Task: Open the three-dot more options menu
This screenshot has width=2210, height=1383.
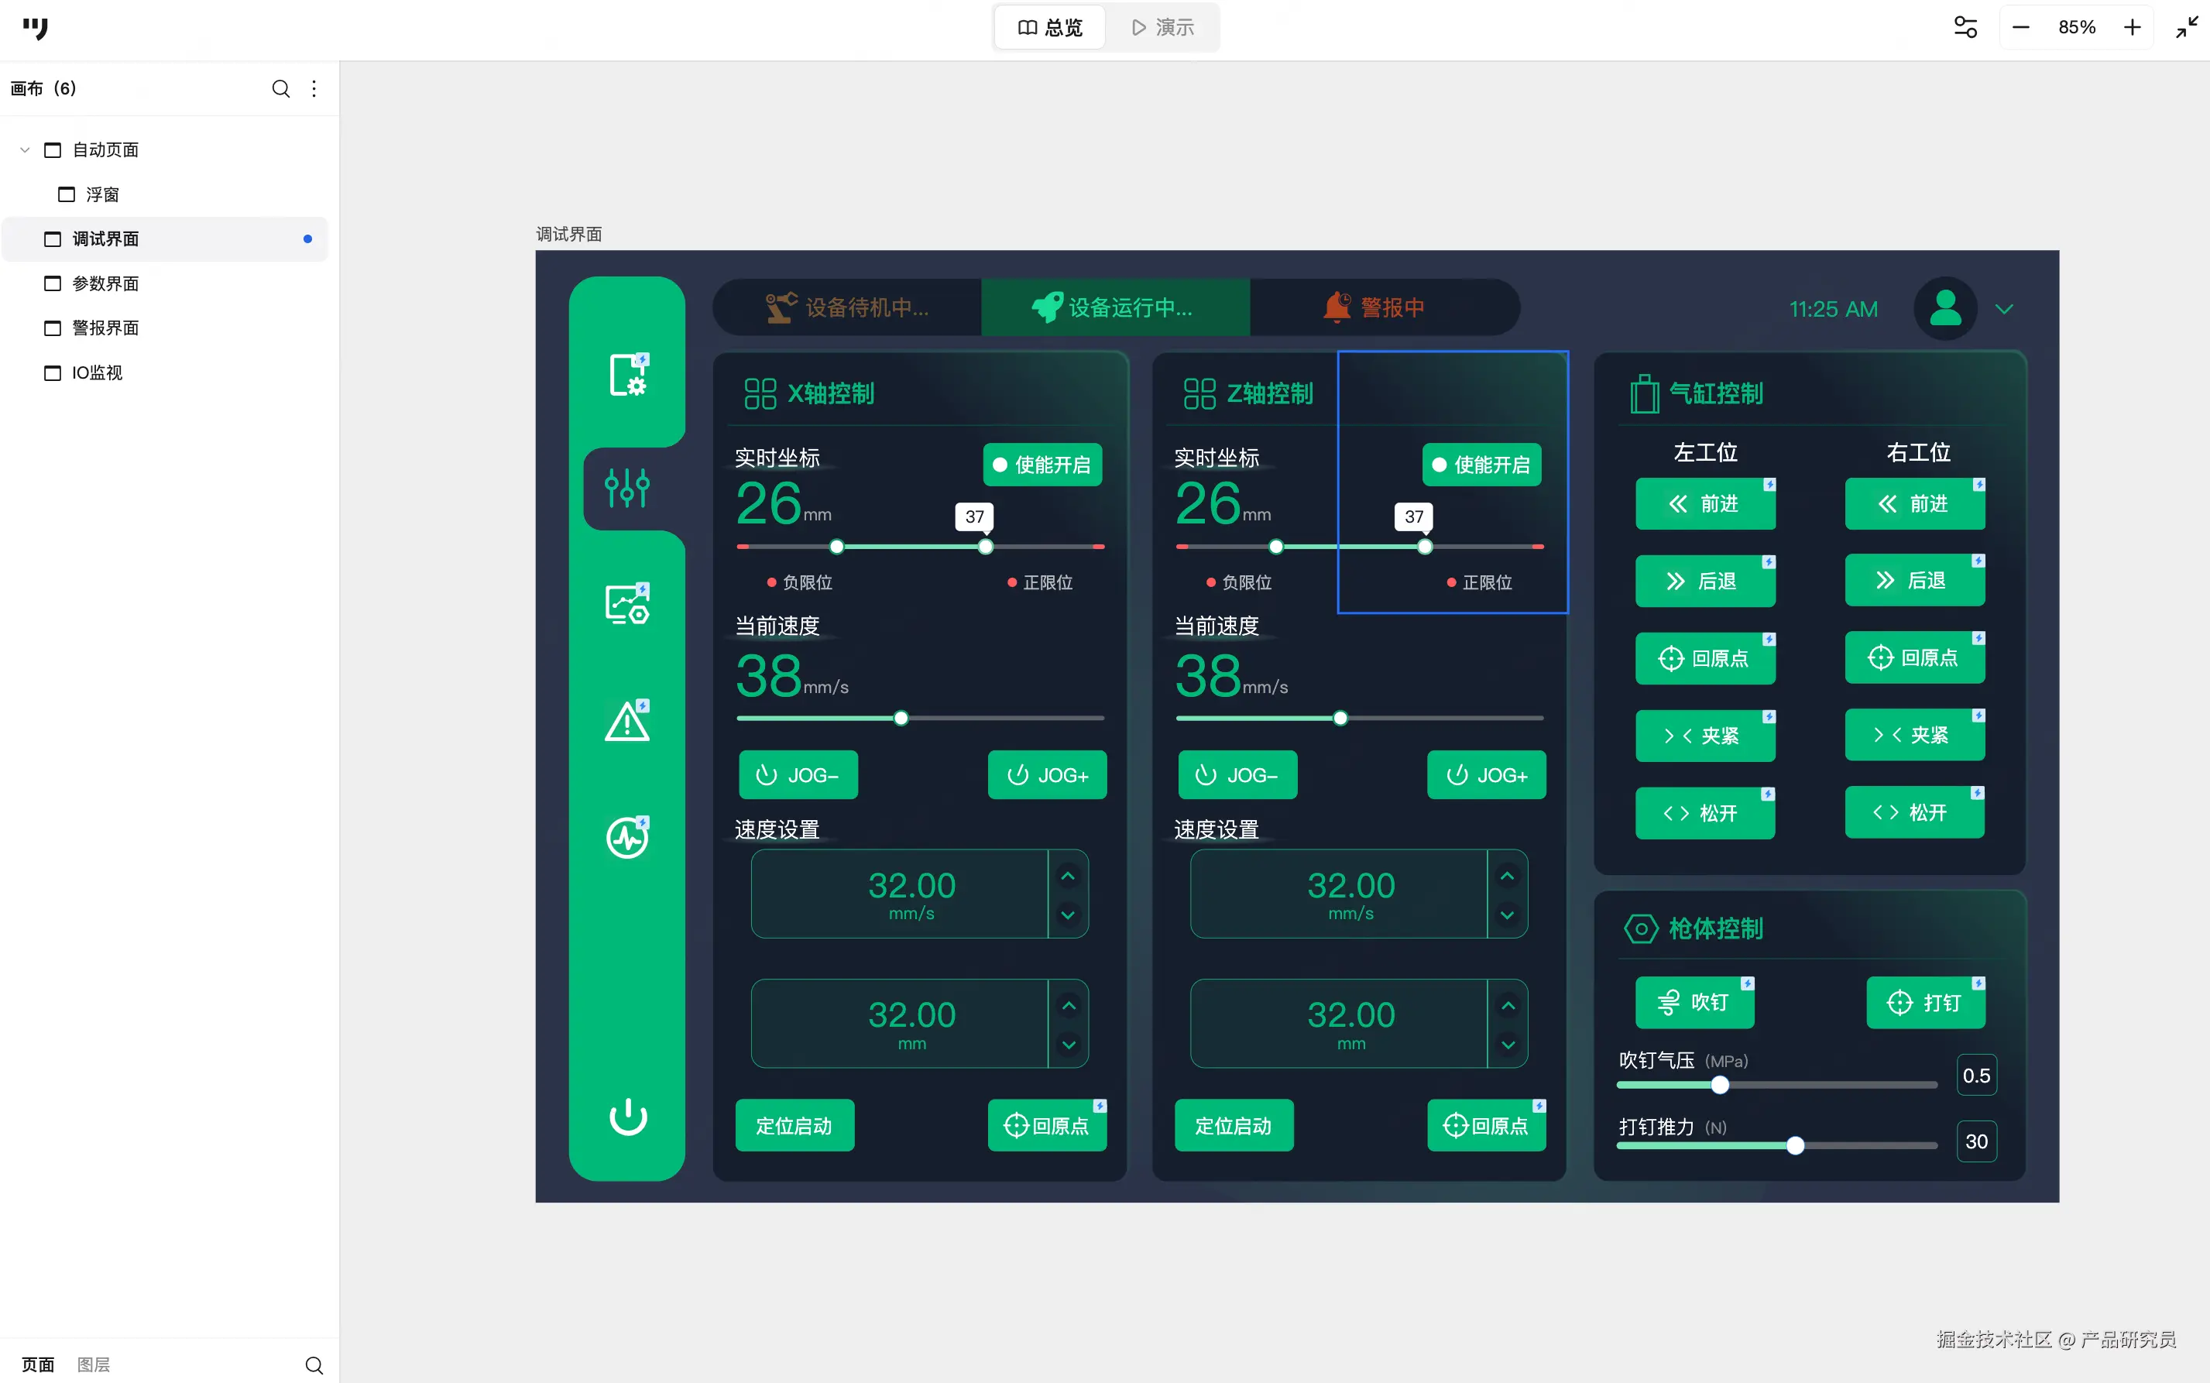Action: pyautogui.click(x=314, y=89)
